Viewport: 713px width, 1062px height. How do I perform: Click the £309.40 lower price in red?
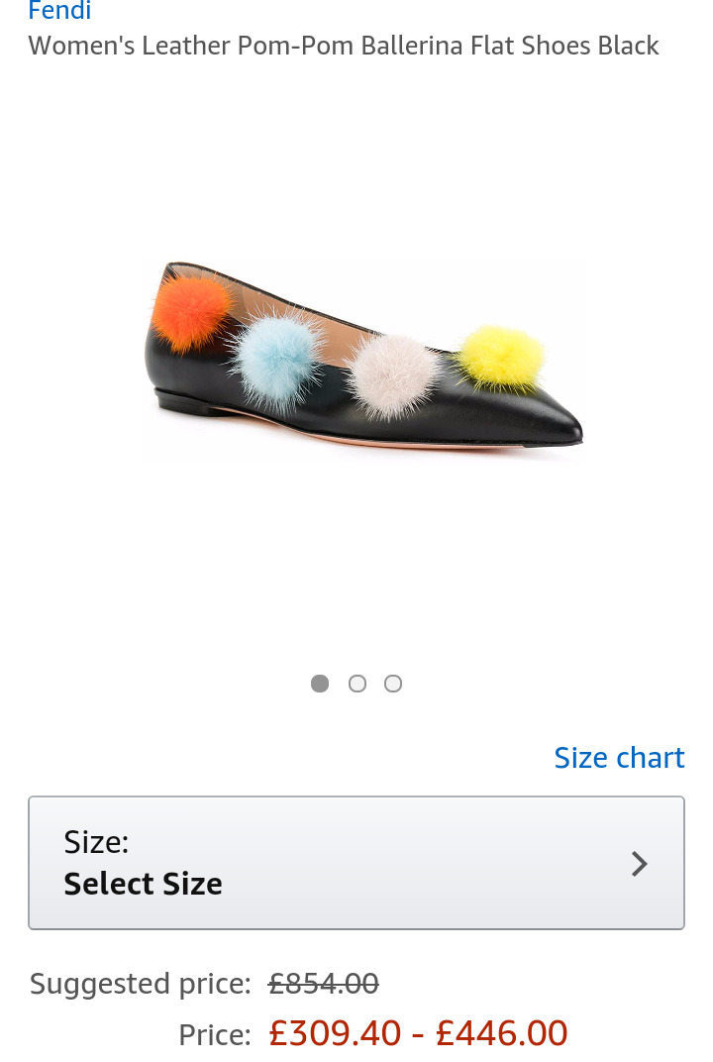pos(335,1033)
